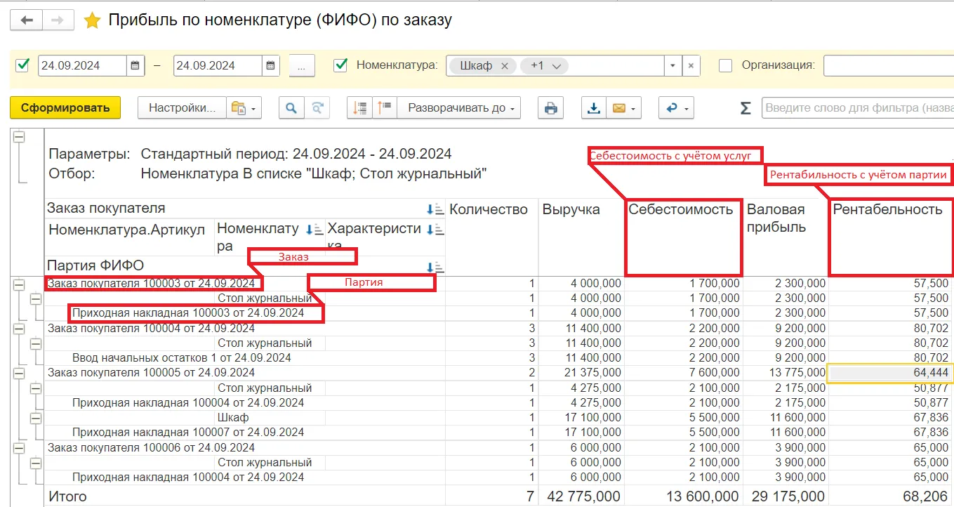Expand the +1 hidden tags chevron
Image resolution: width=954 pixels, height=507 pixels.
(557, 65)
